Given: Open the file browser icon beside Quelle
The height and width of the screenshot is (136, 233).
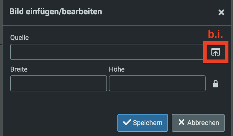Looking at the screenshot, I should coord(215,52).
